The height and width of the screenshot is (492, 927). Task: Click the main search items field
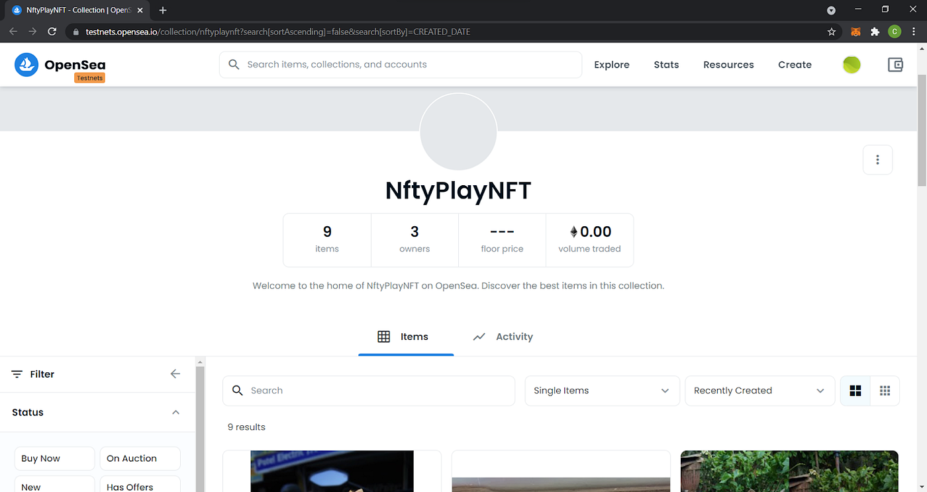pyautogui.click(x=401, y=65)
